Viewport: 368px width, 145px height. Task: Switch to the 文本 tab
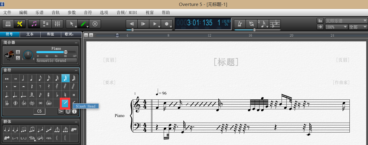[x=30, y=34]
